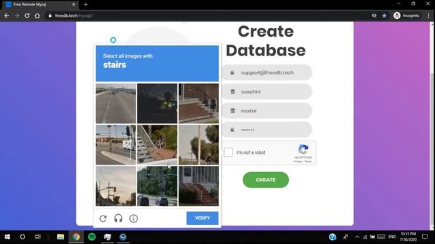The image size is (435, 244).
Task: Click the green CREATE button
Action: 266,180
